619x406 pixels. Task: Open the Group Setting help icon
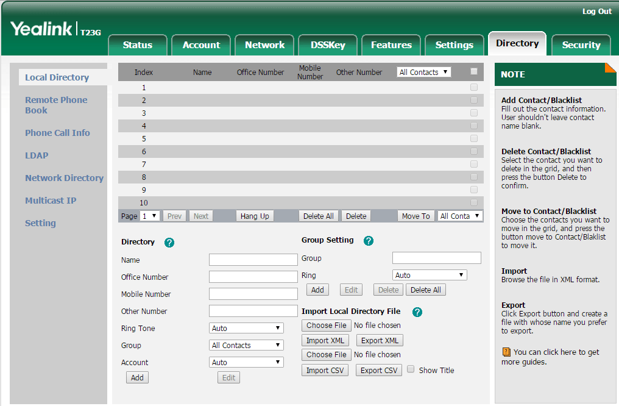point(369,241)
